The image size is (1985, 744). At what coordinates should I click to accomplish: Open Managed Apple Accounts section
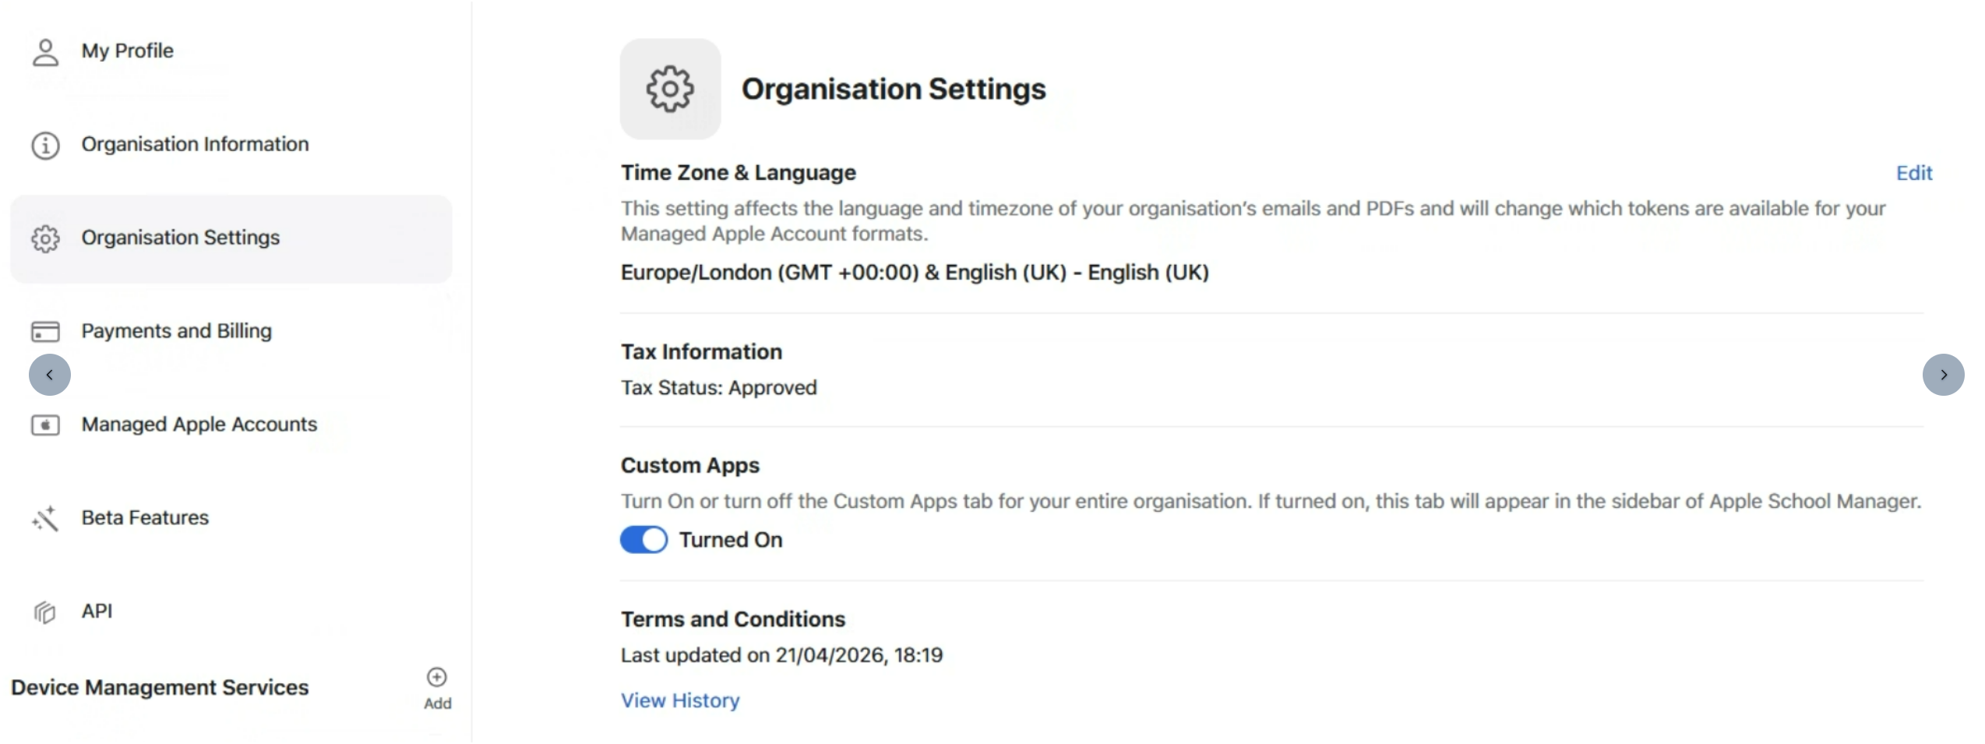[x=199, y=425]
